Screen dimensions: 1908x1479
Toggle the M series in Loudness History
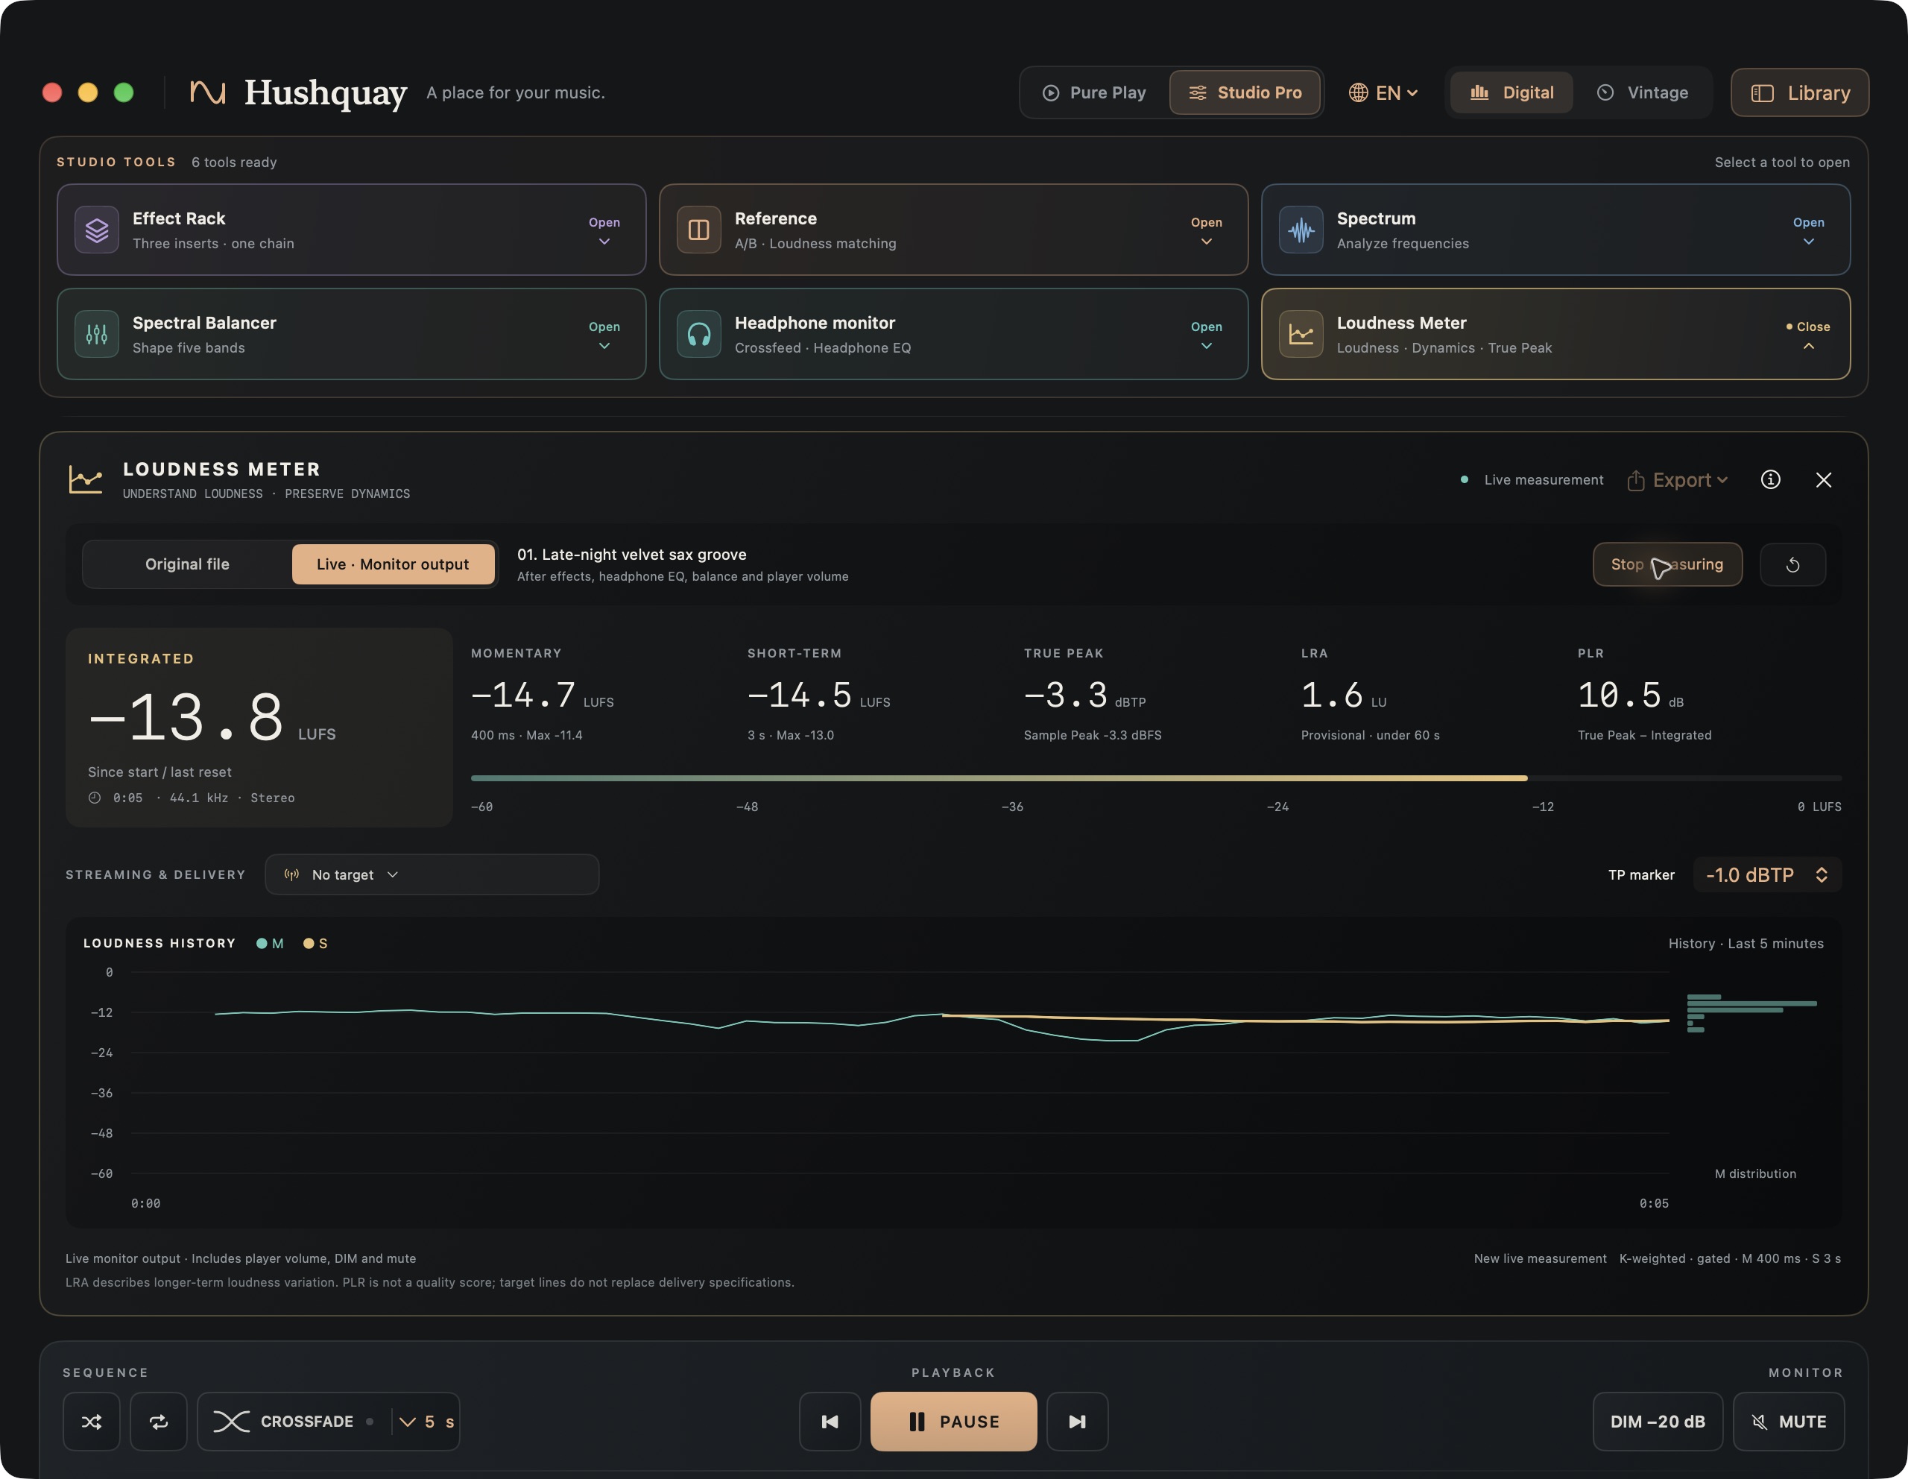tap(270, 944)
